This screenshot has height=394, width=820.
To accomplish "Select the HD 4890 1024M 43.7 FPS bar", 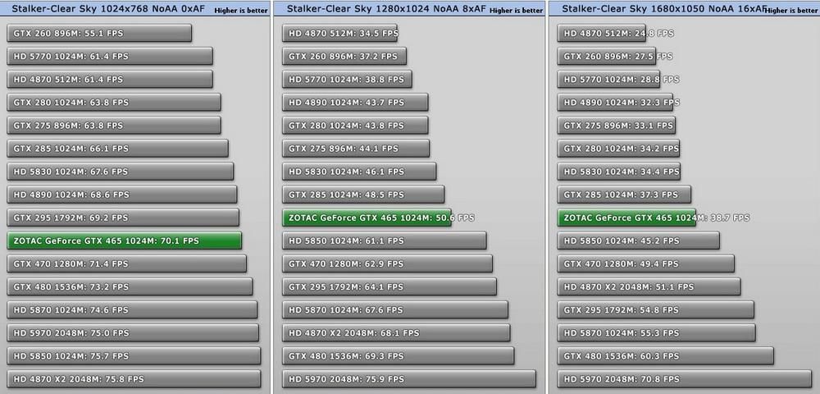I will (355, 102).
